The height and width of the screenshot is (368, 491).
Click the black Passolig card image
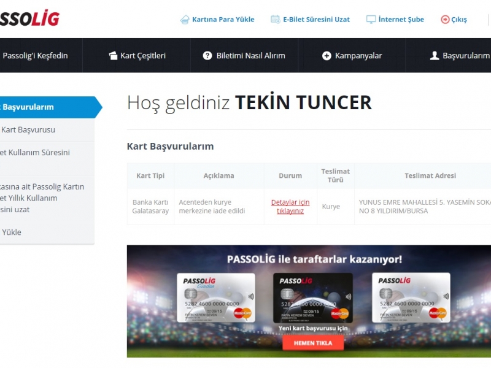tap(313, 297)
